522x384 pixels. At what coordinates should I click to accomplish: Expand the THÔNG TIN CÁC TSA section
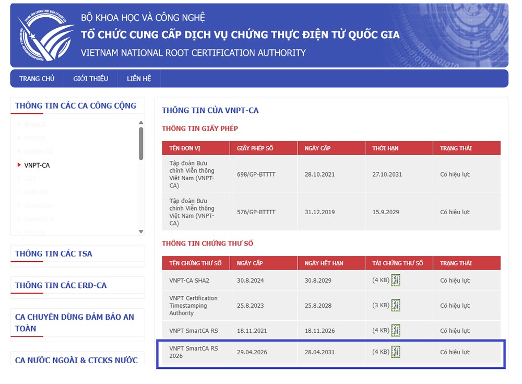(54, 254)
